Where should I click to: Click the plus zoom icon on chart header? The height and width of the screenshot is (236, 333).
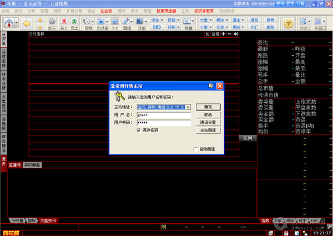point(224,34)
